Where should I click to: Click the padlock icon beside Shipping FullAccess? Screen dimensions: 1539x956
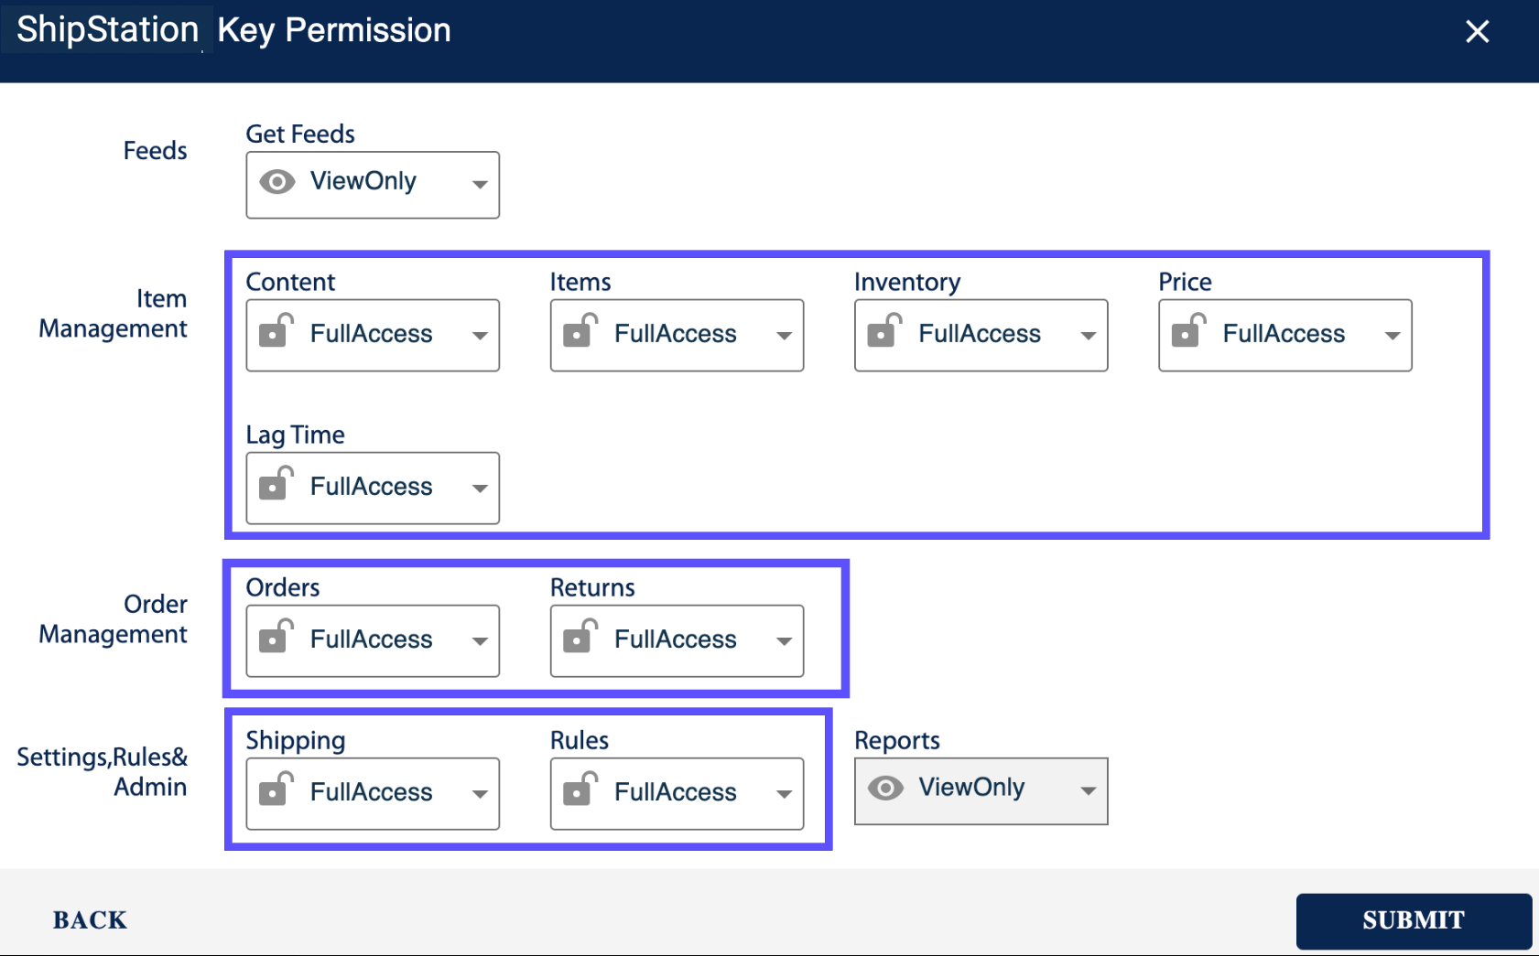276,793
